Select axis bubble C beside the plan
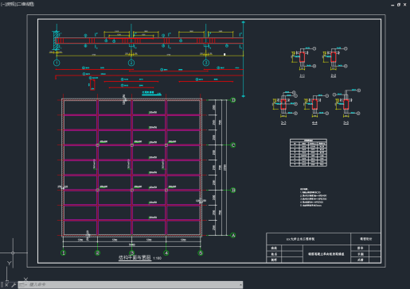Screen dimensions: 410x289 coord(233,145)
